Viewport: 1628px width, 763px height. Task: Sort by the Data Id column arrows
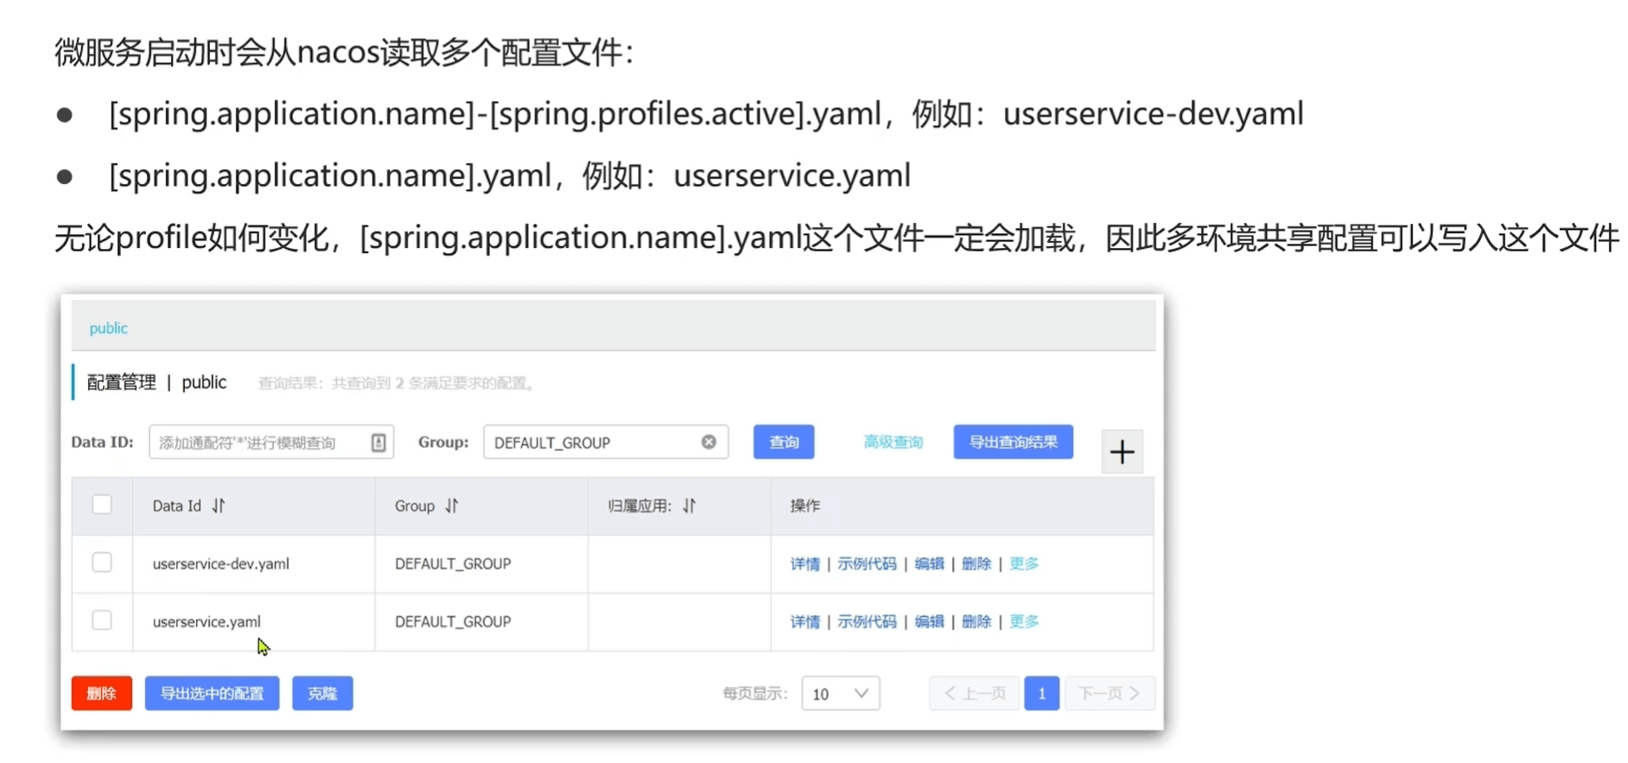[x=219, y=505]
